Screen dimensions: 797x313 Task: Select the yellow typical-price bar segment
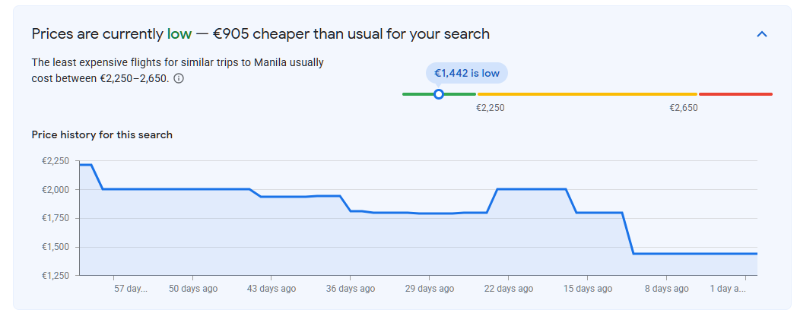click(587, 94)
